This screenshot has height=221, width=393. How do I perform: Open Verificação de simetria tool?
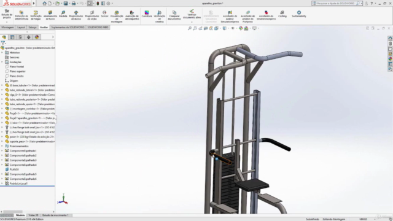coord(160,17)
